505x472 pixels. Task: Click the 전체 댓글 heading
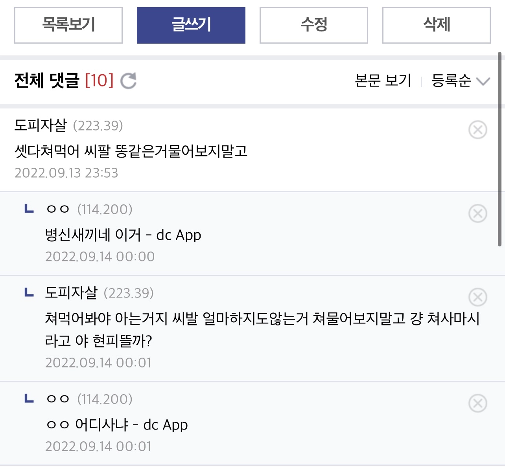coord(47,81)
